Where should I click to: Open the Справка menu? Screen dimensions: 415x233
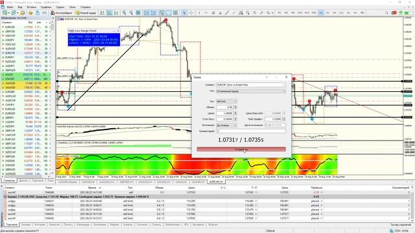[x=85, y=7]
